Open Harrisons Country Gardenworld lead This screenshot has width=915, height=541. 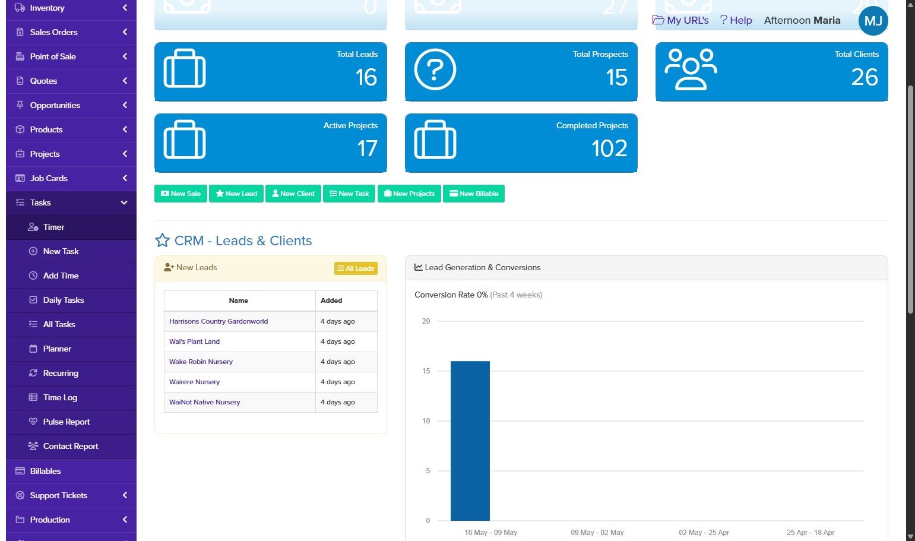point(219,321)
